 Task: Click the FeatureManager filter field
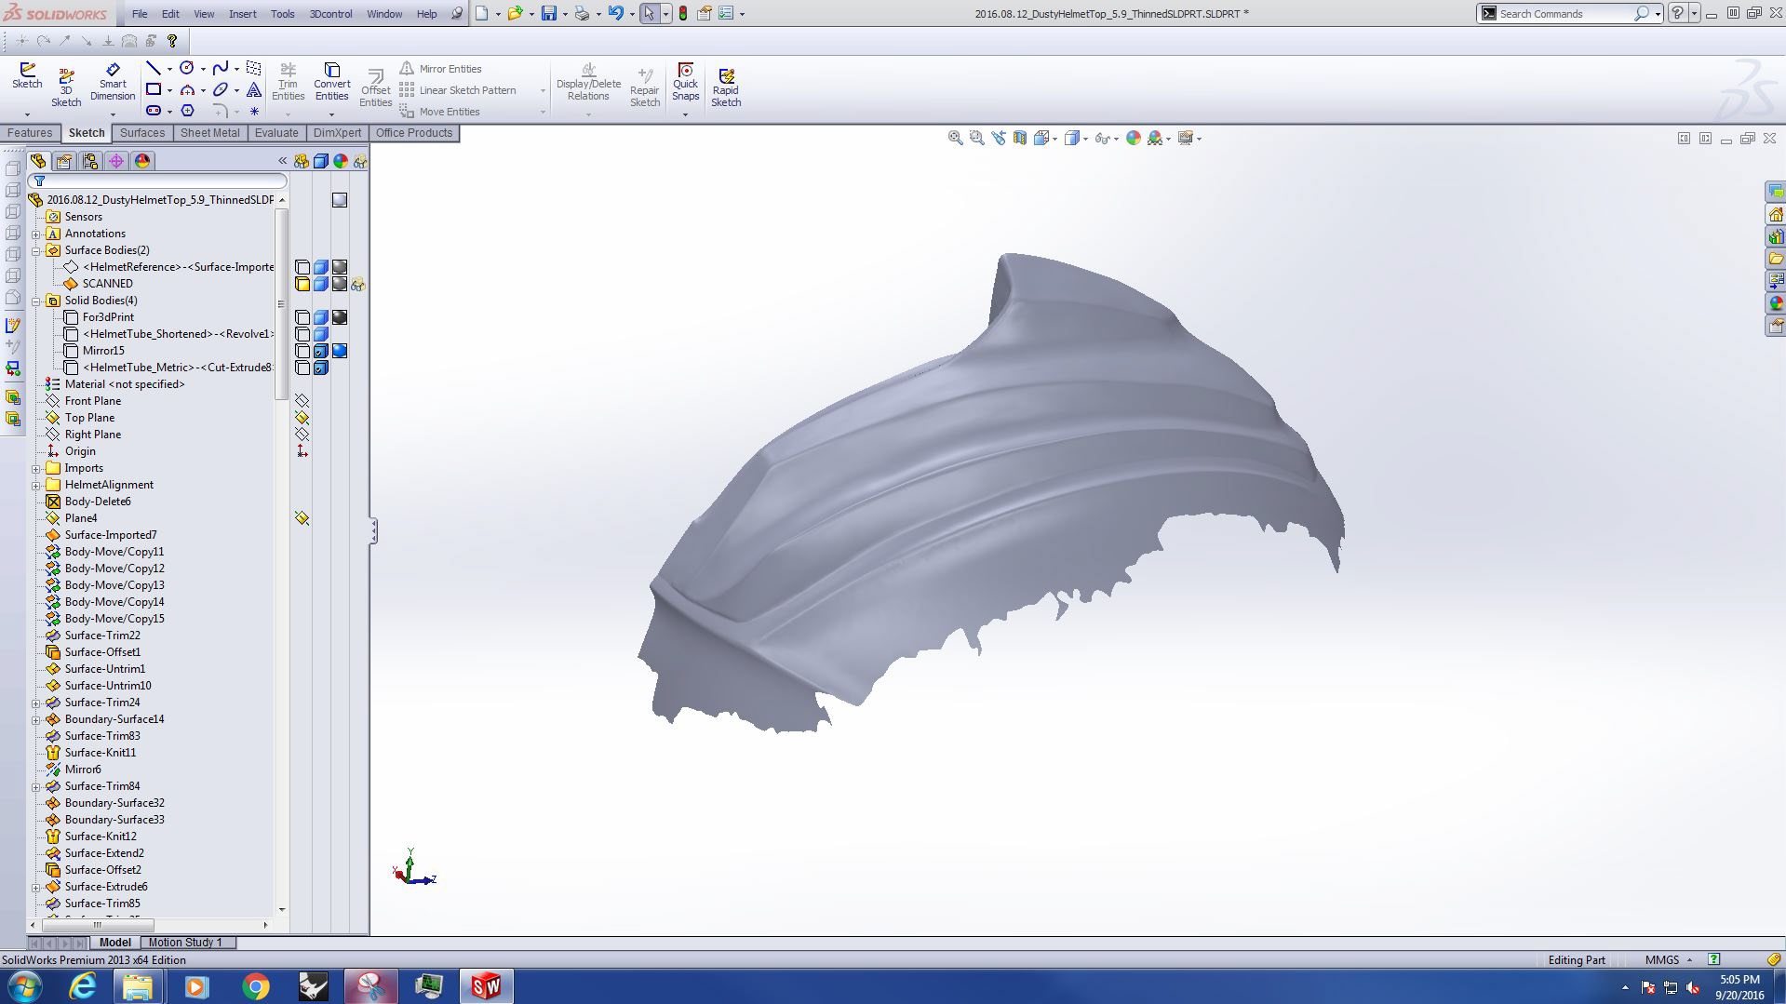pos(157,181)
